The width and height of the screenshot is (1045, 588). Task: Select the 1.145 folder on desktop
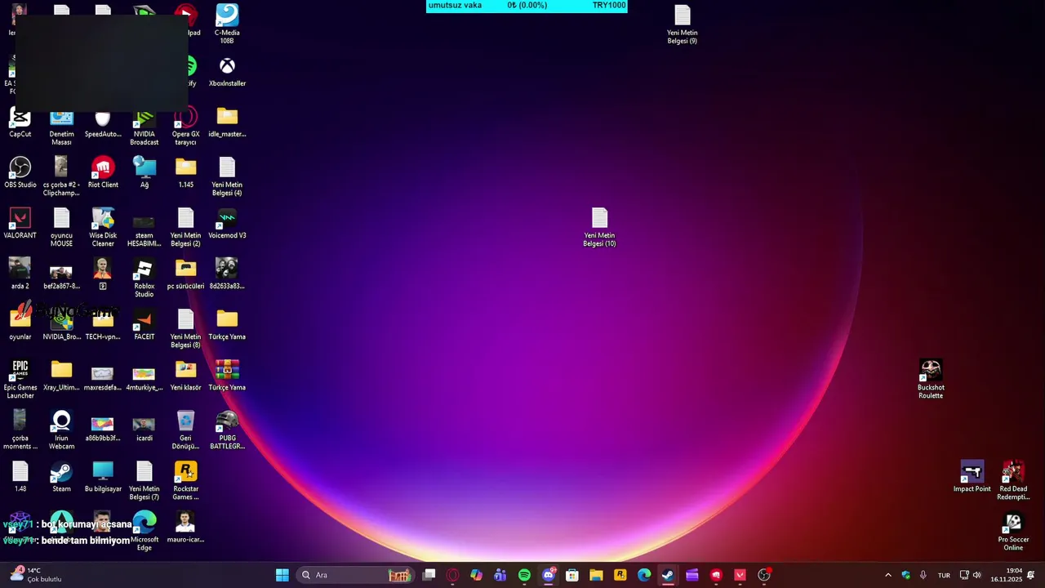pos(186,172)
